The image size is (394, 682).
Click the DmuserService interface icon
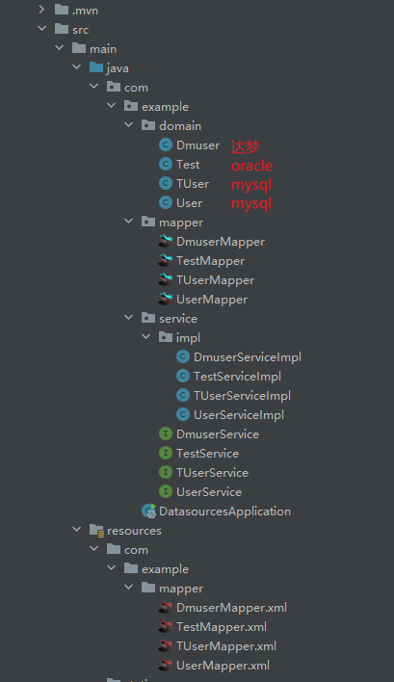[166, 434]
